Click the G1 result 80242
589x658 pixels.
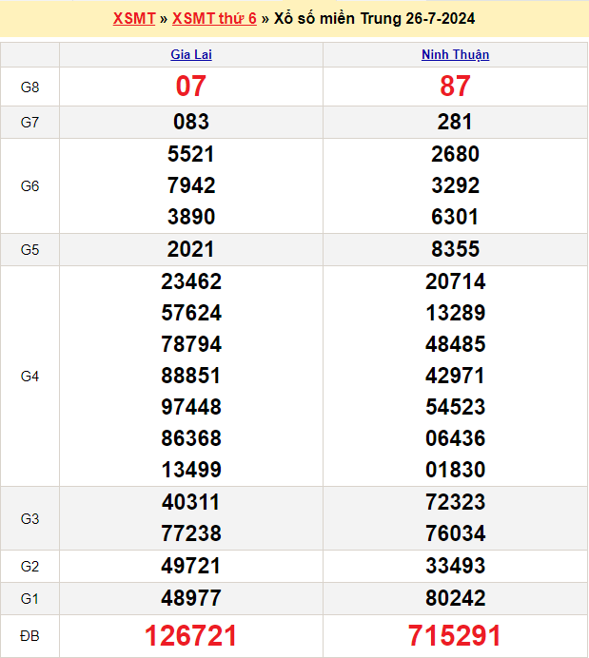455,598
